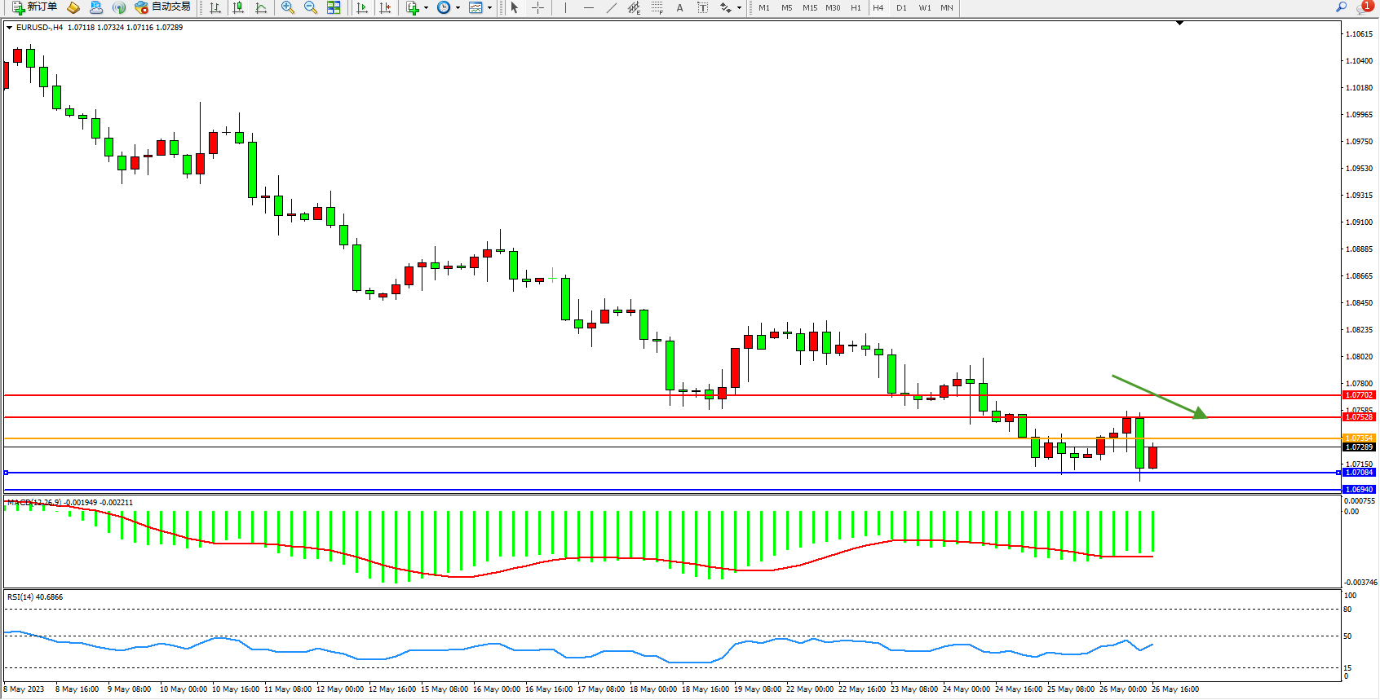The width and height of the screenshot is (1380, 700).
Task: Click the blue 1.07084 horizontal line
Action: pos(652,473)
